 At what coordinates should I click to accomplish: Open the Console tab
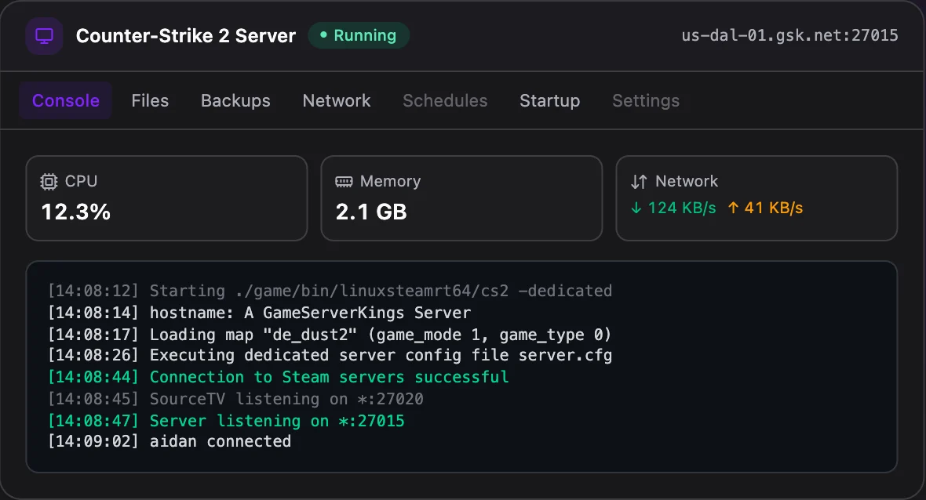pyautogui.click(x=66, y=101)
